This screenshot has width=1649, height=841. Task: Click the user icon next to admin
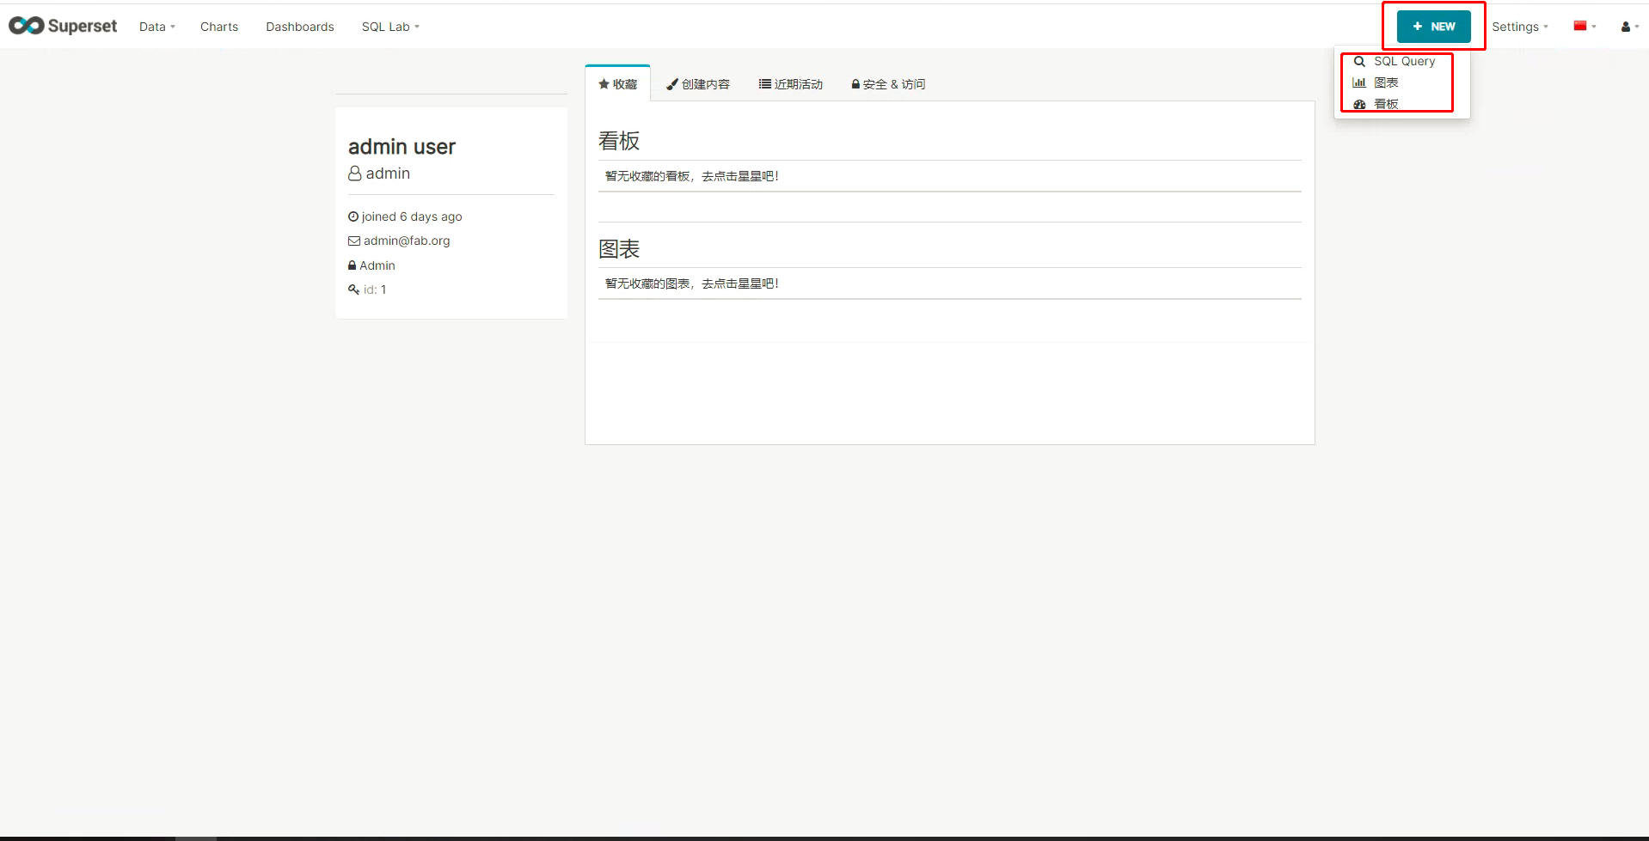(354, 174)
